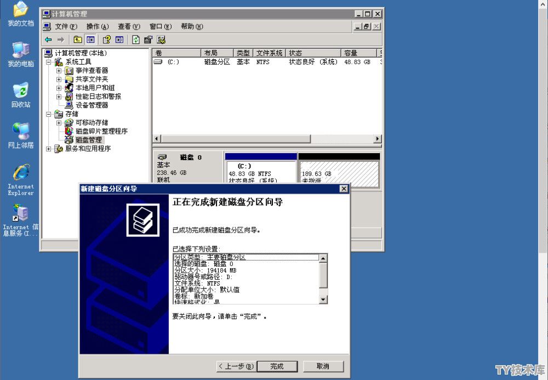Click the 系统工具 tree icon
The image size is (548, 380).
click(59, 62)
